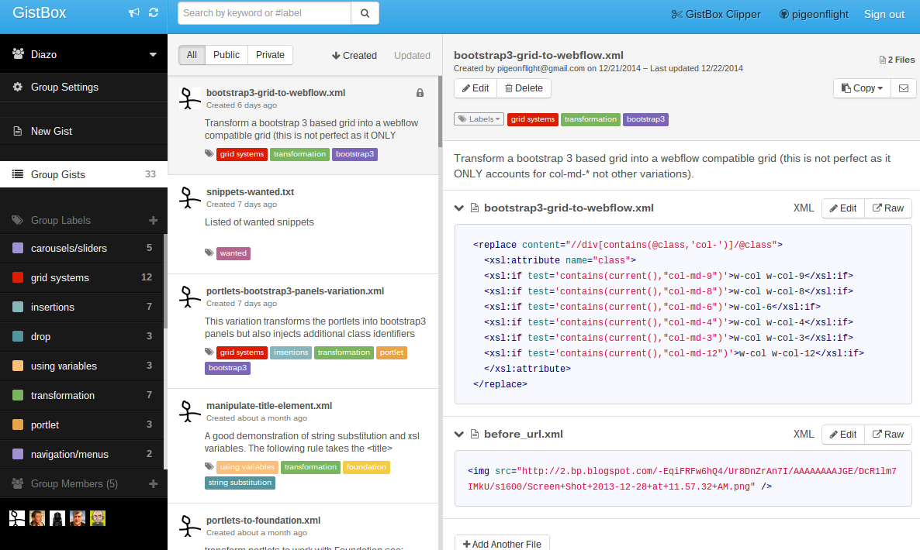Image resolution: width=920 pixels, height=550 pixels.
Task: Sort gists by Created
Action: [x=355, y=56]
